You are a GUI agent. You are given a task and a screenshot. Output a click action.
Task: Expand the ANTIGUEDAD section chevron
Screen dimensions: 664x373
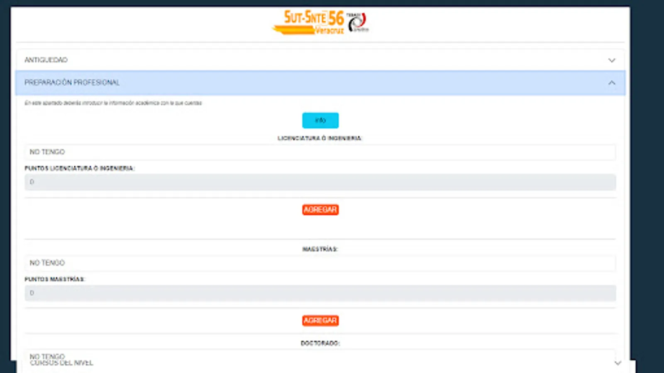[612, 60]
